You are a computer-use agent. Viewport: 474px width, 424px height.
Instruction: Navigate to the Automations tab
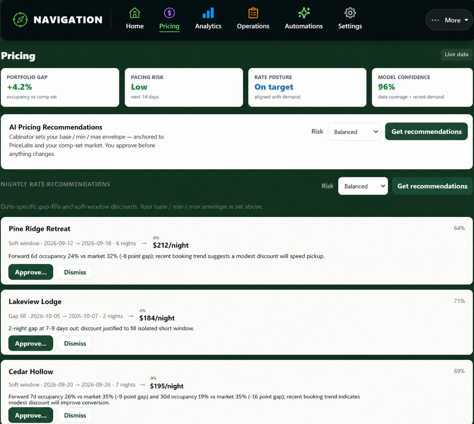(304, 26)
